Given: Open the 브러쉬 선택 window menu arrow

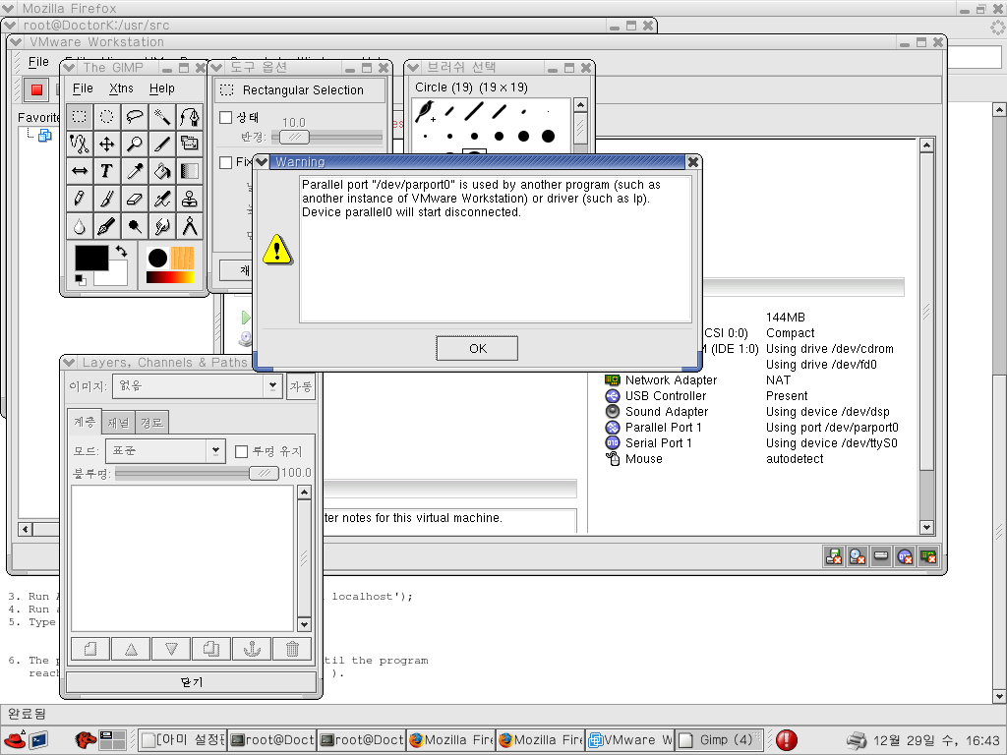Looking at the screenshot, I should coord(414,68).
